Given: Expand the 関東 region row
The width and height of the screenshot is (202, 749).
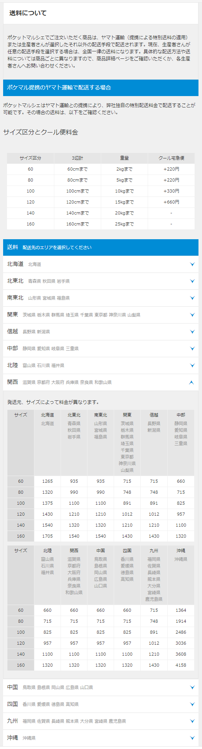Looking at the screenshot, I should 101,315.
